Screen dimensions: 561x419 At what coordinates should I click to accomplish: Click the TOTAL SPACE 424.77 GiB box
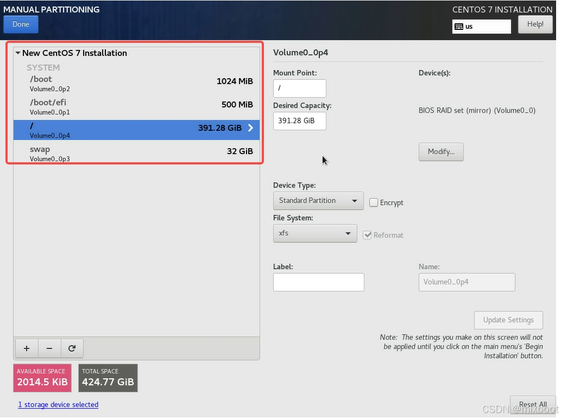coord(108,378)
